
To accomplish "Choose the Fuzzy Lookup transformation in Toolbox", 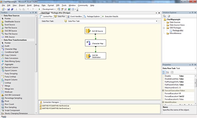I will click(10, 76).
